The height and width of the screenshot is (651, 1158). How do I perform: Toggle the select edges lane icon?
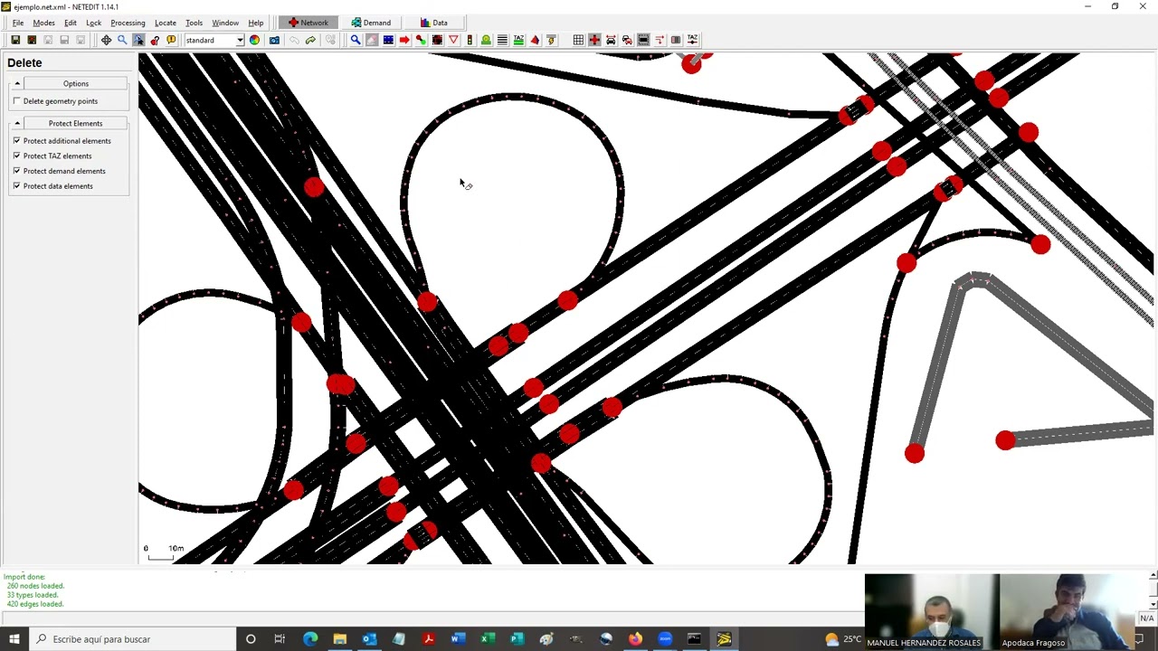[x=643, y=40]
